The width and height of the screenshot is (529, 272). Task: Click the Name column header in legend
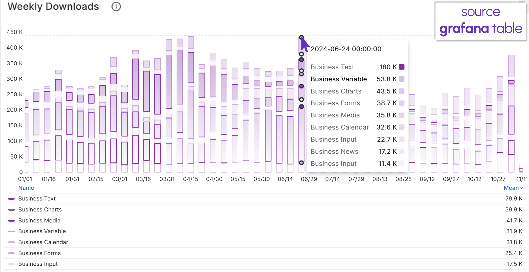pos(26,188)
